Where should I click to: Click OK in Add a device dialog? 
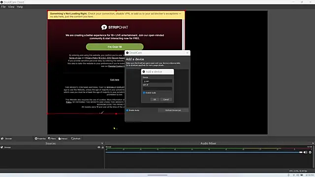tap(155, 99)
